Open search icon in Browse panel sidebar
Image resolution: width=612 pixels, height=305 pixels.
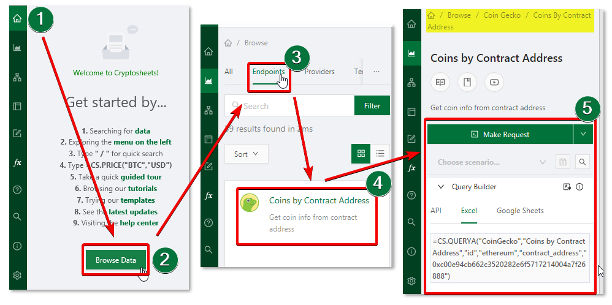[x=209, y=250]
